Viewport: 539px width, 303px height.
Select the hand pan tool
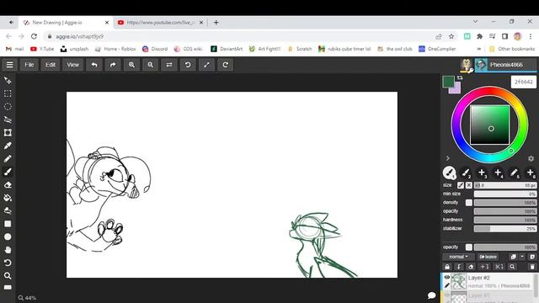pyautogui.click(x=8, y=250)
